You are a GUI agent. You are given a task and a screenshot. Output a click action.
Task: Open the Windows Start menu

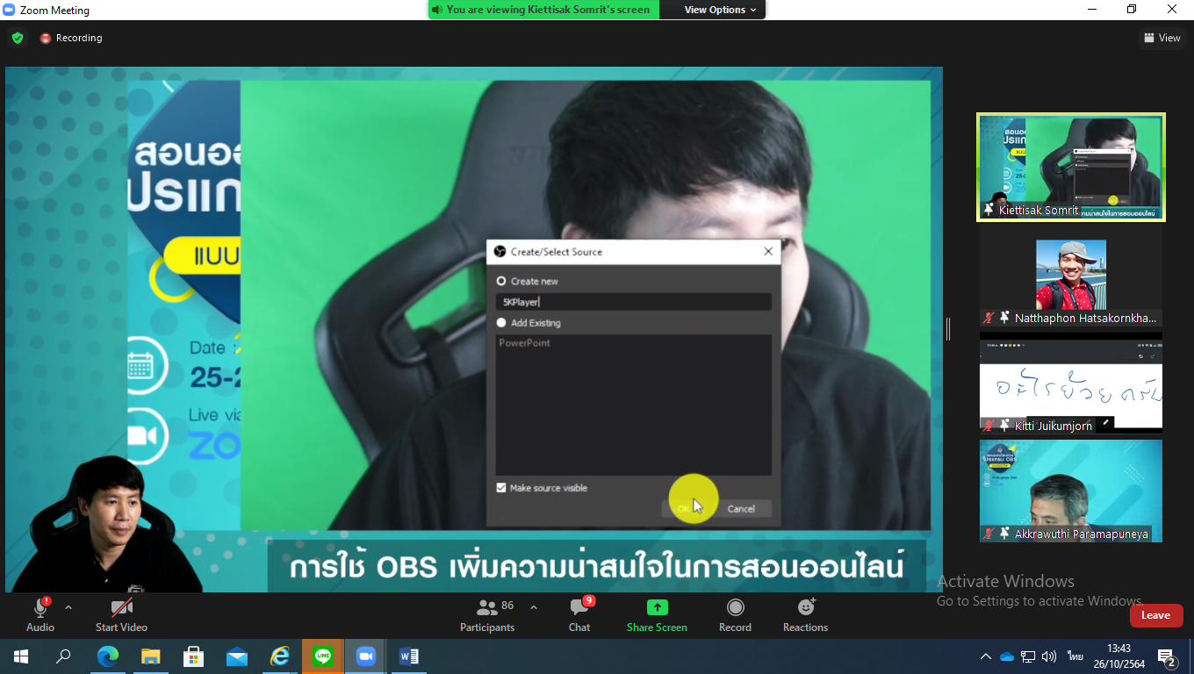click(x=20, y=656)
